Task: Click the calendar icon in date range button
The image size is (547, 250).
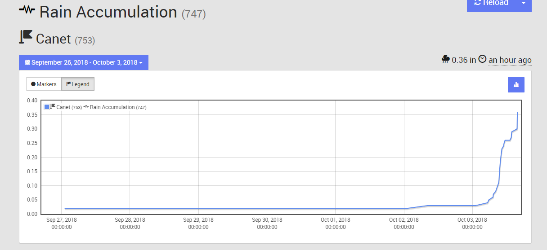Action: (27, 62)
